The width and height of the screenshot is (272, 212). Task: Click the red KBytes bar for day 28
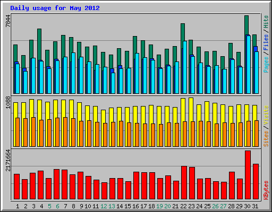pyautogui.click(x=232, y=185)
